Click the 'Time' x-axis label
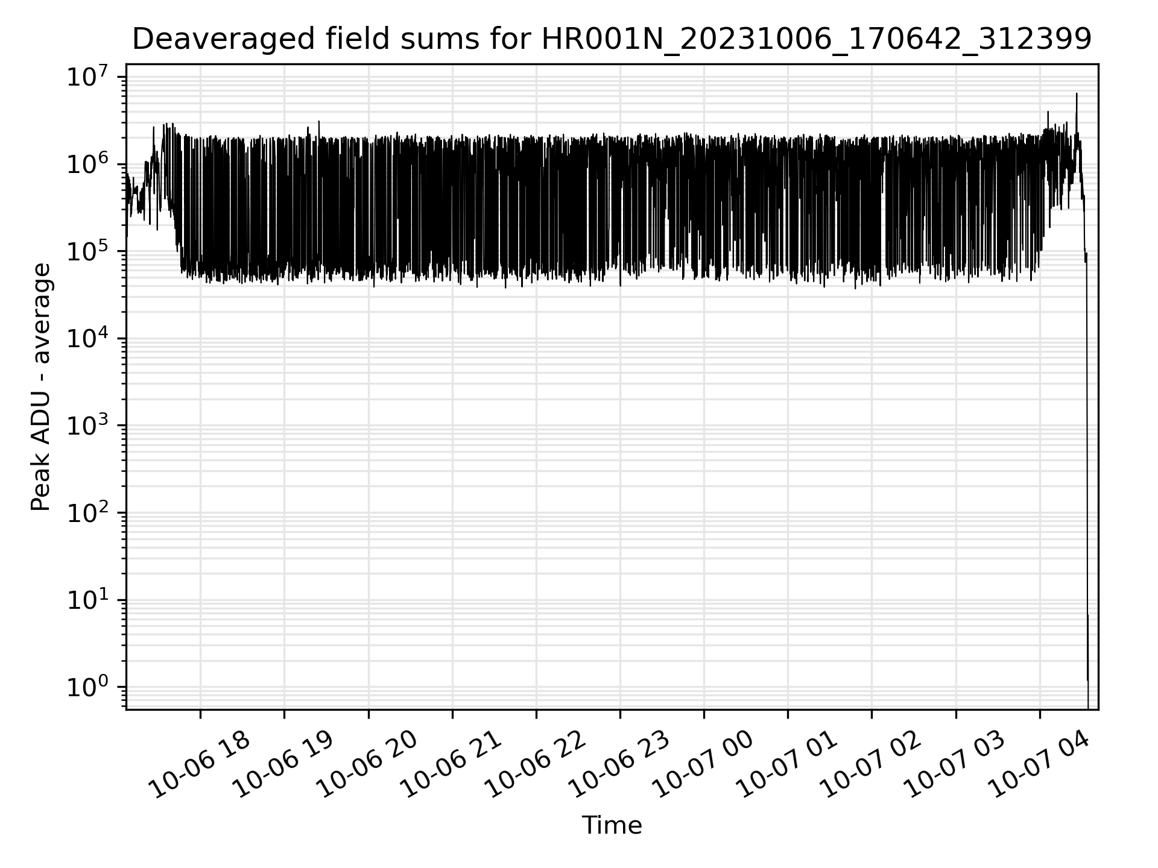 [x=612, y=825]
